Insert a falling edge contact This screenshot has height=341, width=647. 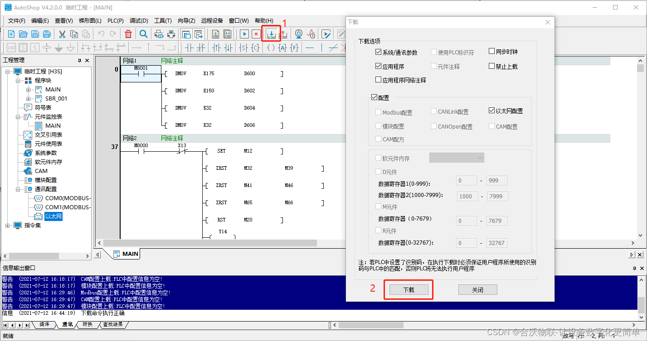pyautogui.click(x=228, y=48)
